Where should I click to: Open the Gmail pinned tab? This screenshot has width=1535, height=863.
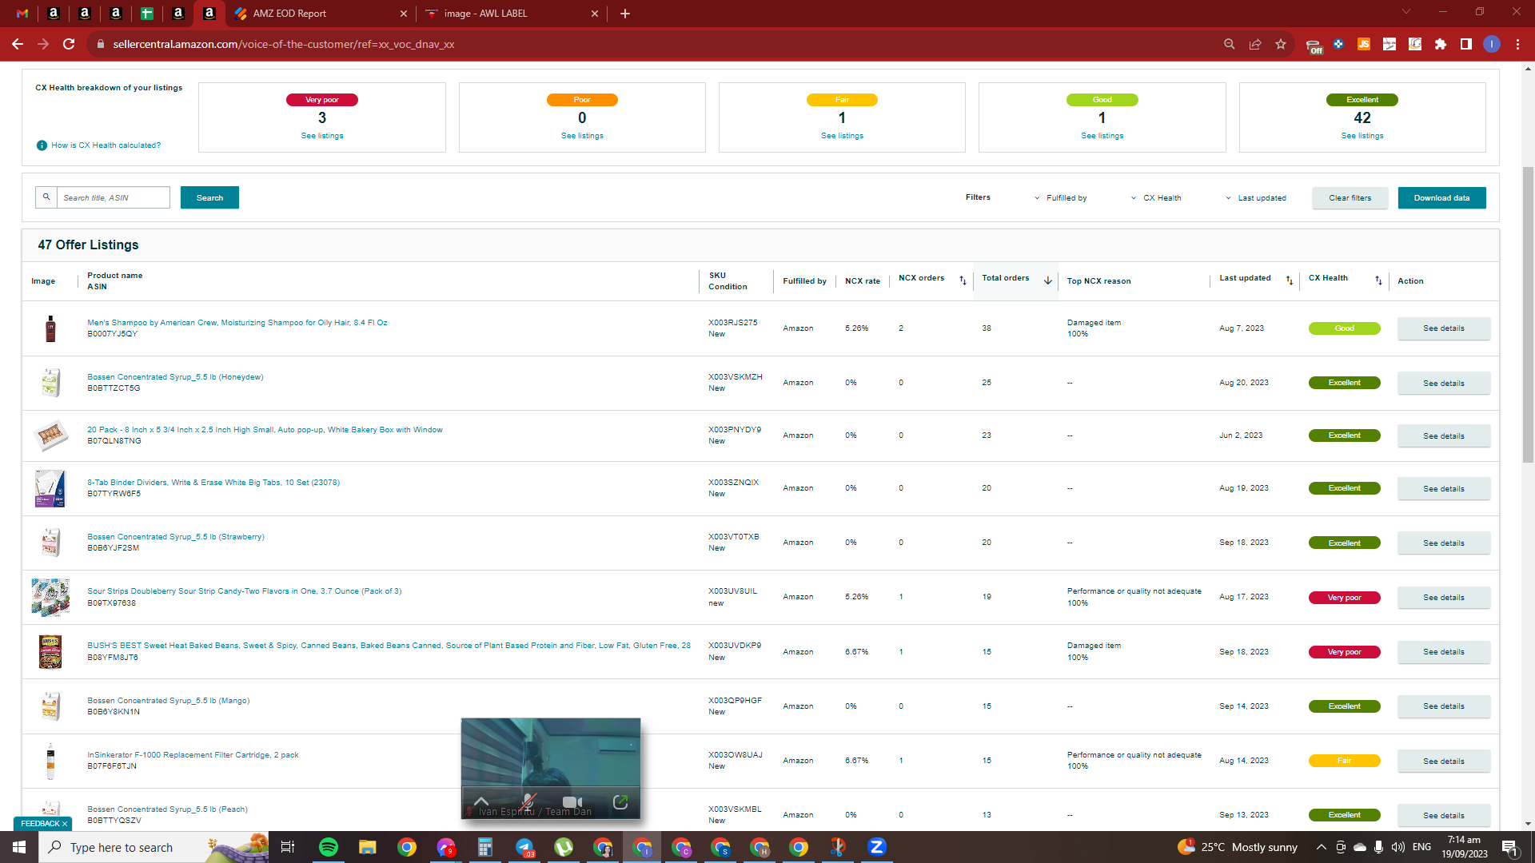pyautogui.click(x=22, y=14)
